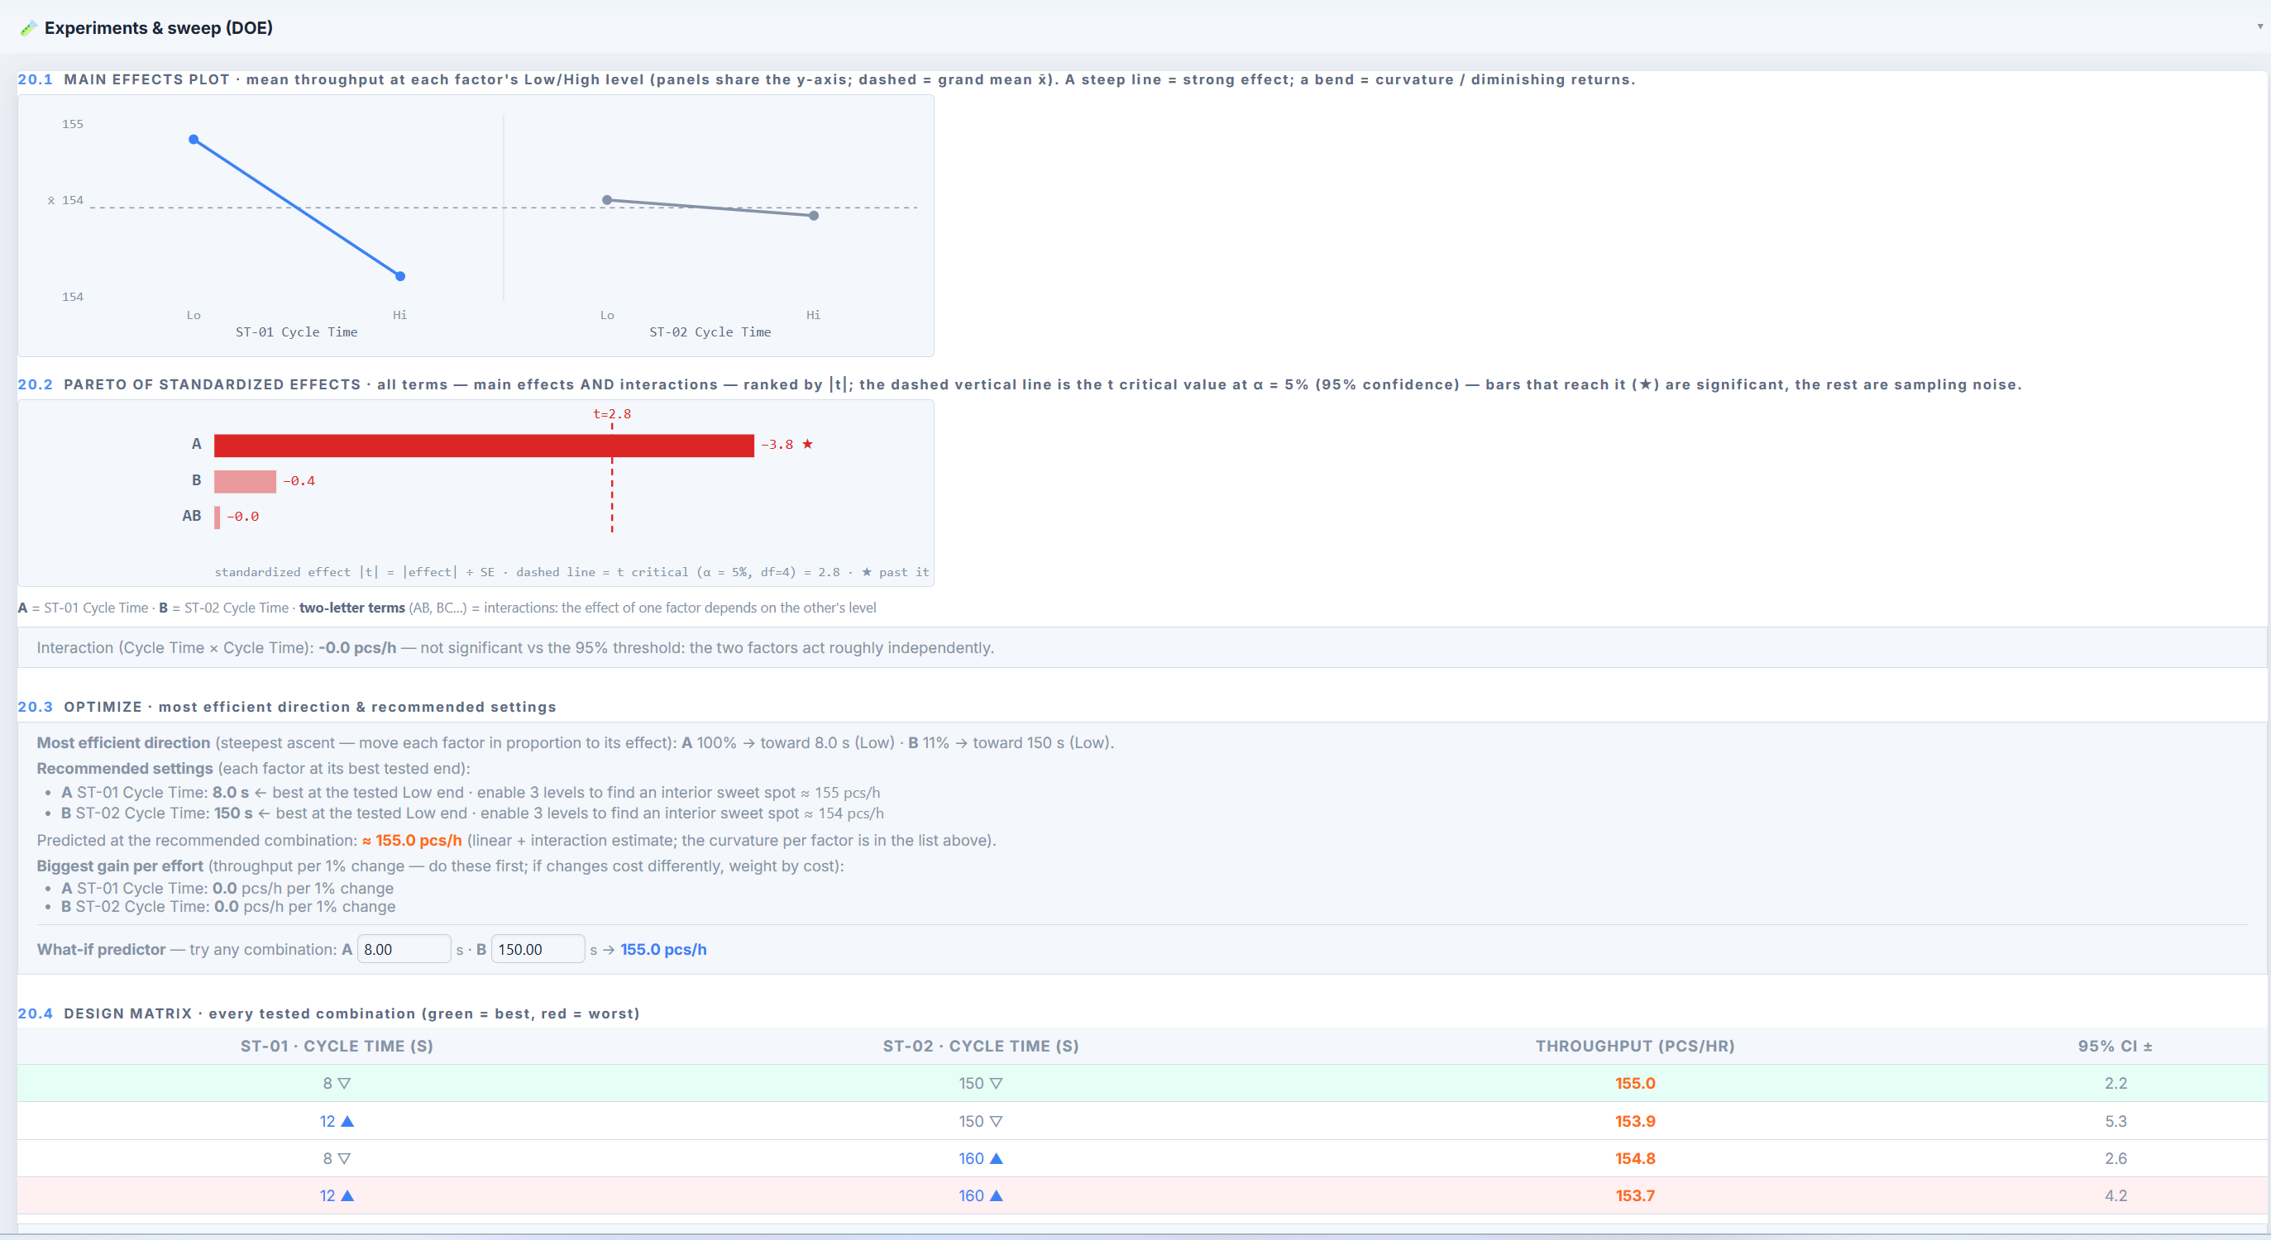
Task: Click the Interaction (Cycle Time × Cycle Time) note
Action: (x=515, y=648)
